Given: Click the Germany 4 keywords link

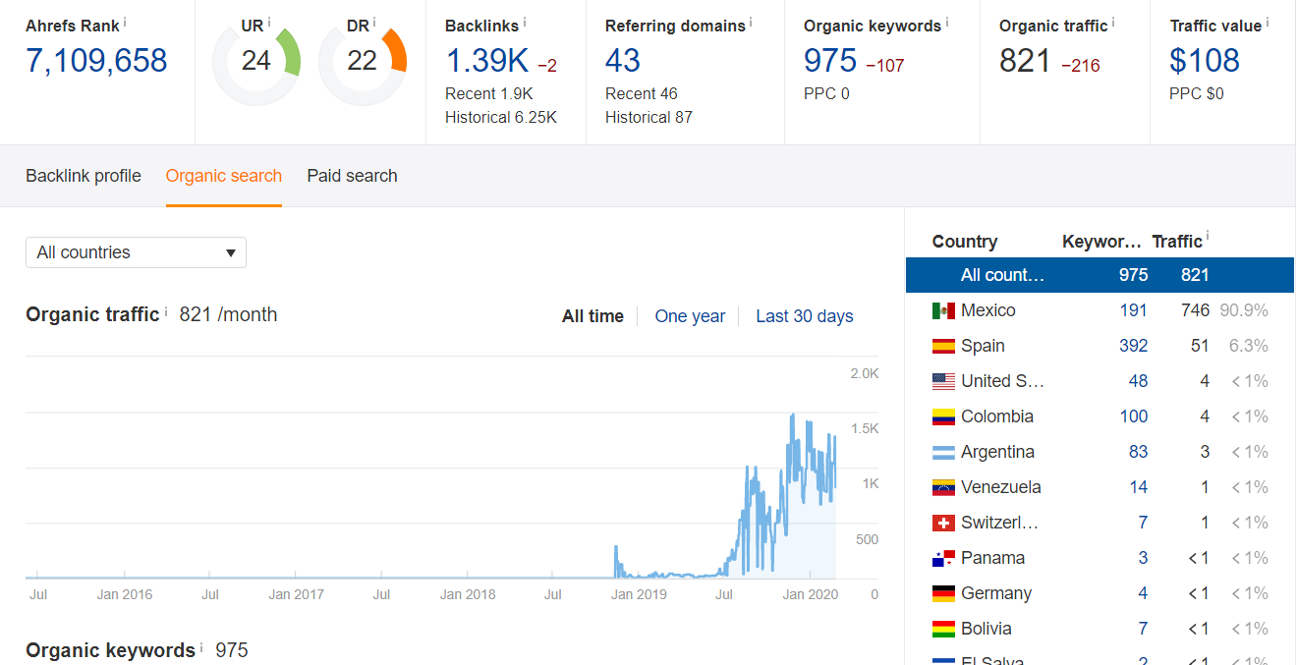Looking at the screenshot, I should click(x=1143, y=593).
